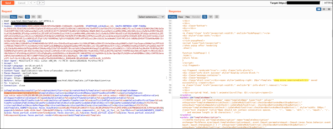
Task: Click highlighted img payload in response
Action: 292,80
